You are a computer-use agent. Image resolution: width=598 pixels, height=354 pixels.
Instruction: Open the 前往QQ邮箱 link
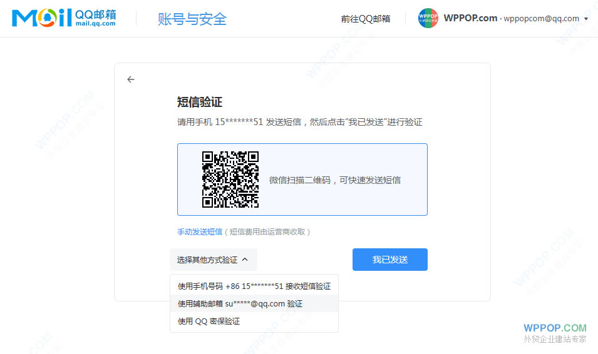[365, 19]
